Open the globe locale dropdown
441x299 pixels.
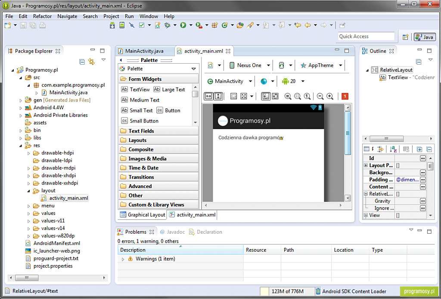click(267, 81)
